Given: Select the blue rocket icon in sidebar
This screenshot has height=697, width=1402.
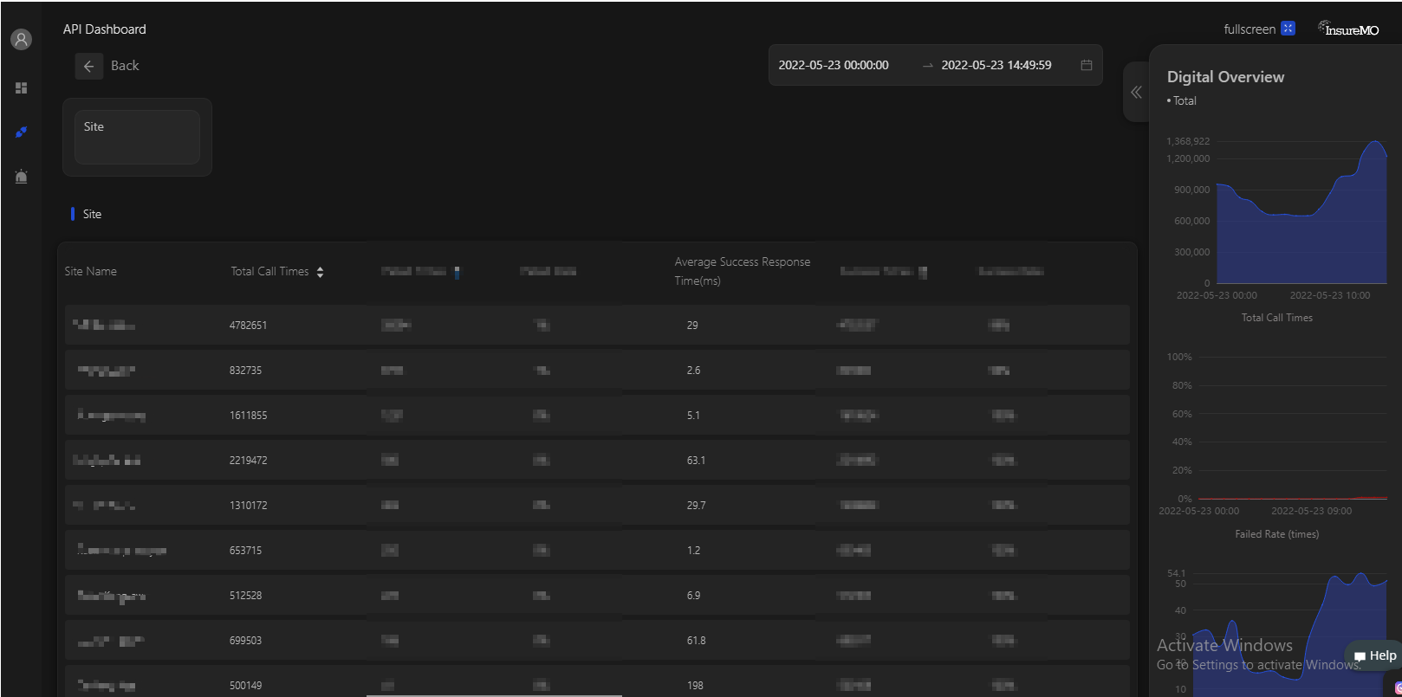Looking at the screenshot, I should tap(21, 132).
